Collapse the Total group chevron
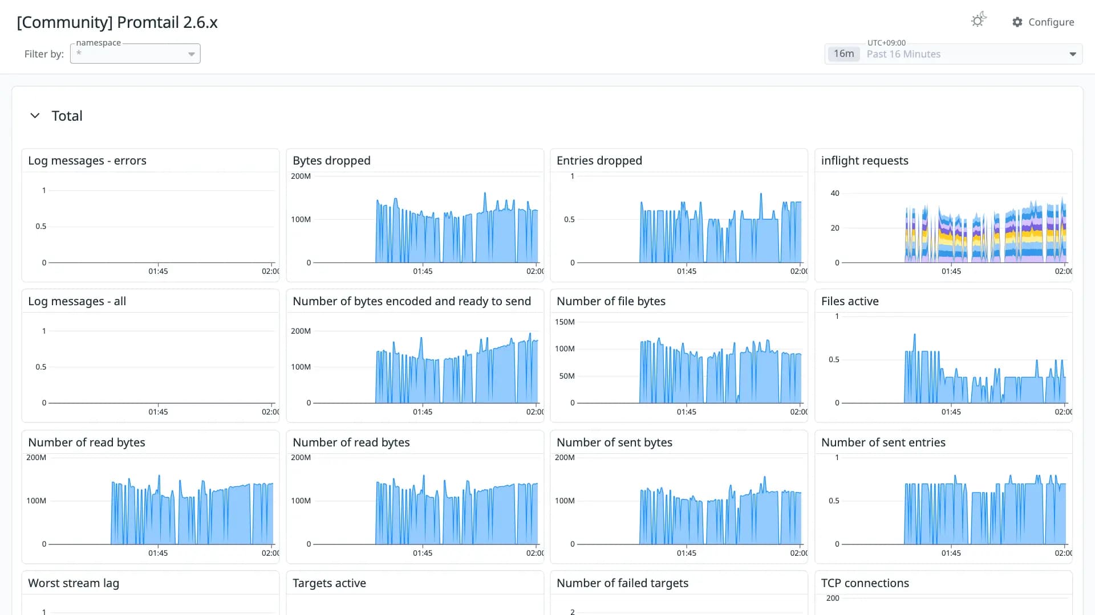The width and height of the screenshot is (1095, 615). point(35,116)
